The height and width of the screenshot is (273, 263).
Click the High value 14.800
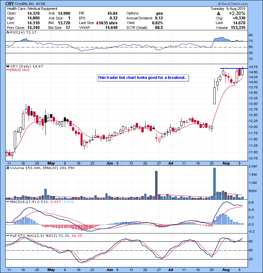tap(34, 18)
